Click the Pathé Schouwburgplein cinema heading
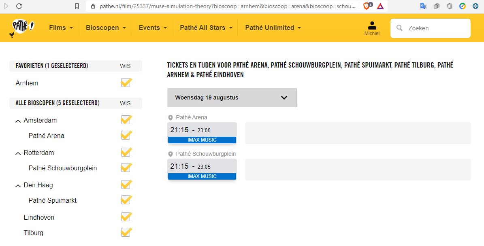Screen dimensions: 484x246 (x=206, y=154)
